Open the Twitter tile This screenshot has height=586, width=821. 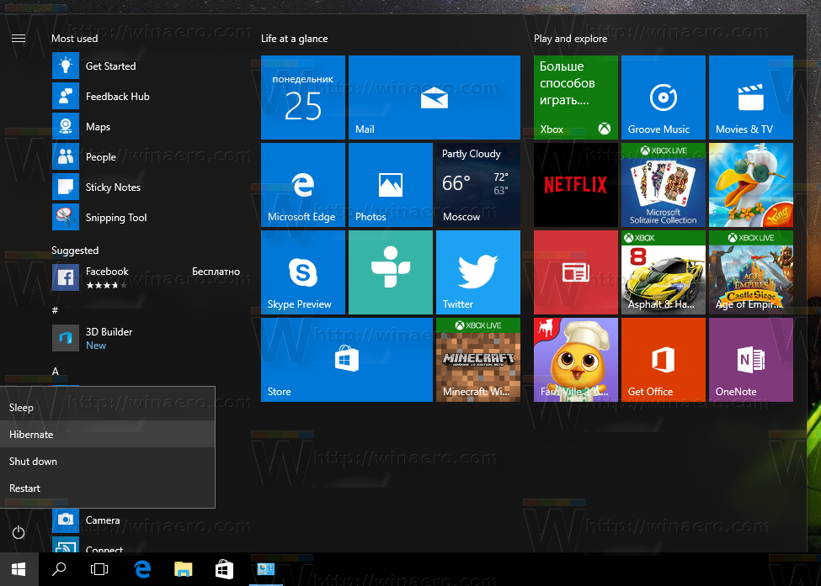[x=478, y=272]
